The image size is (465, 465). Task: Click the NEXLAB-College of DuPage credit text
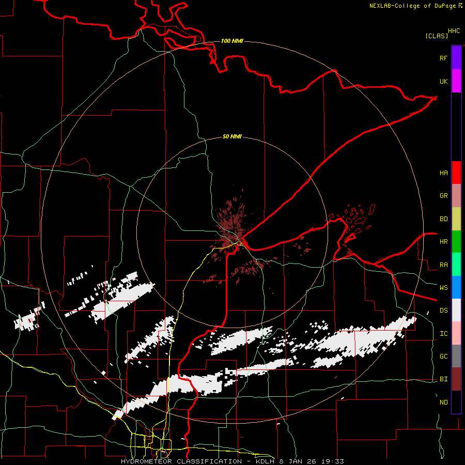click(x=412, y=6)
